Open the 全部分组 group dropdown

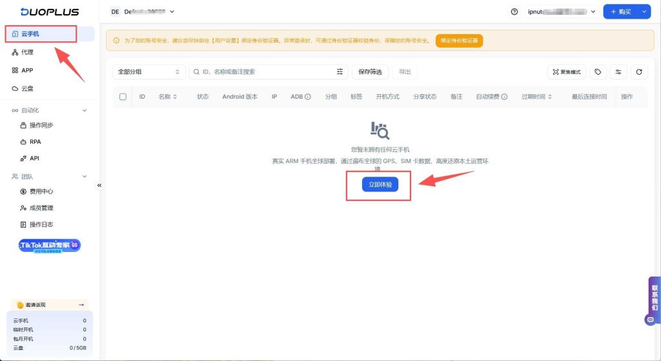click(x=148, y=72)
